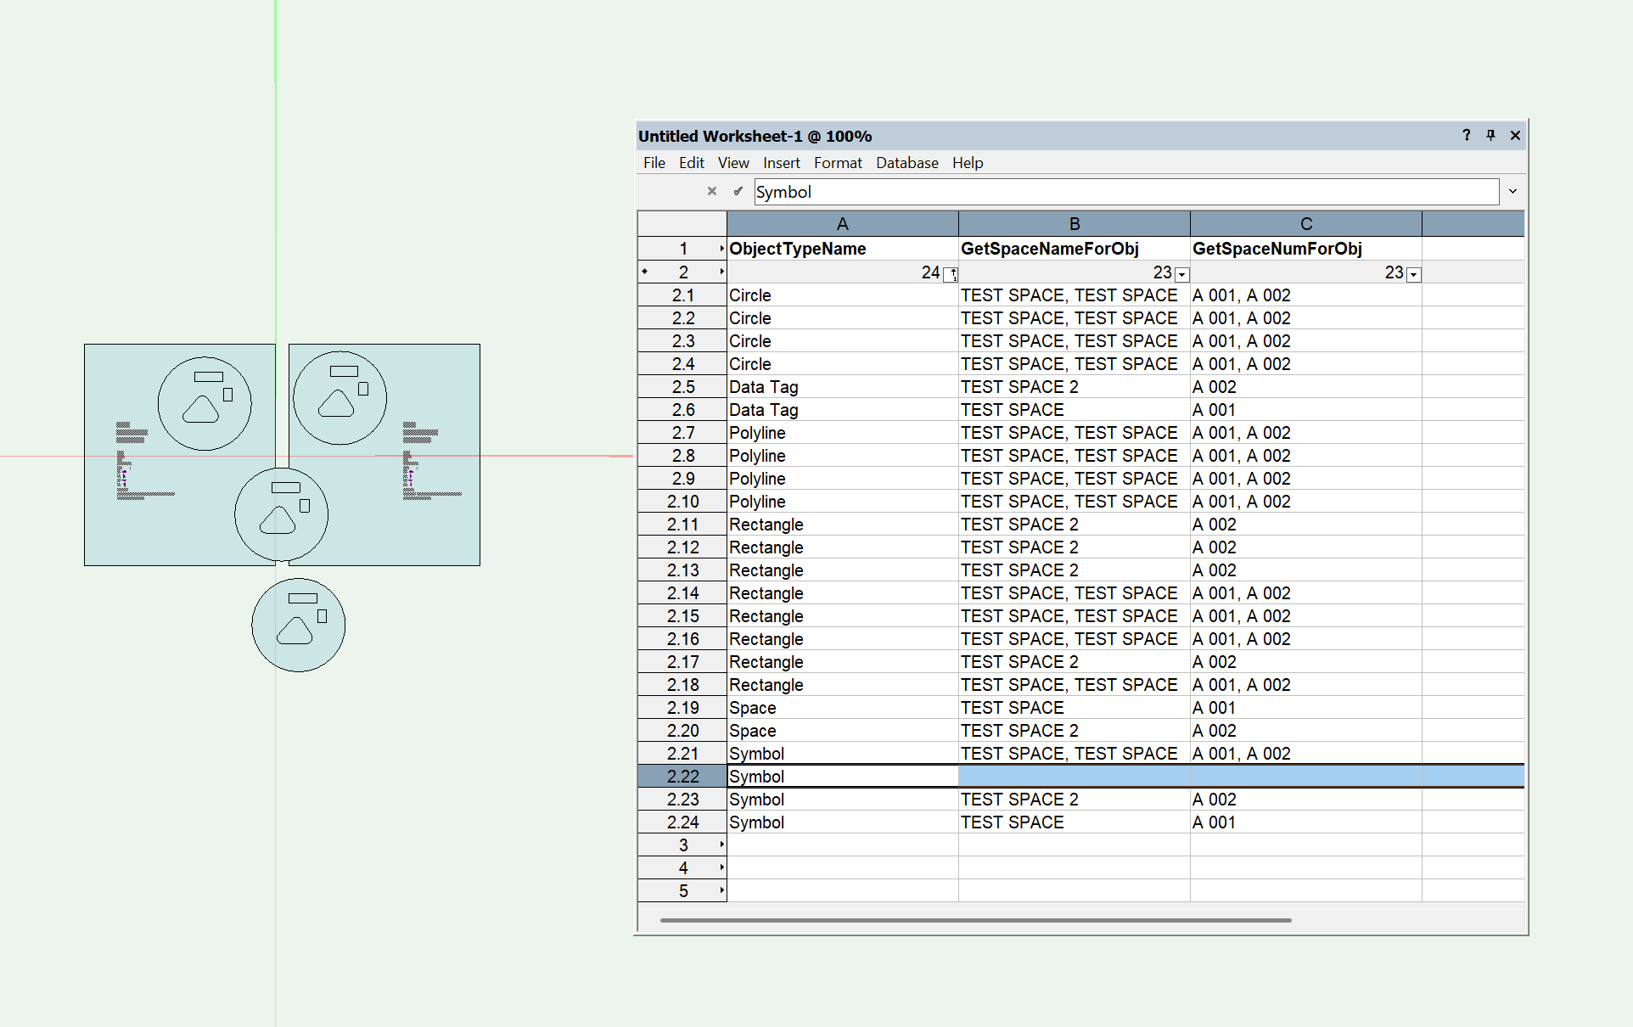Open column B database header dropdown

[x=1181, y=274]
